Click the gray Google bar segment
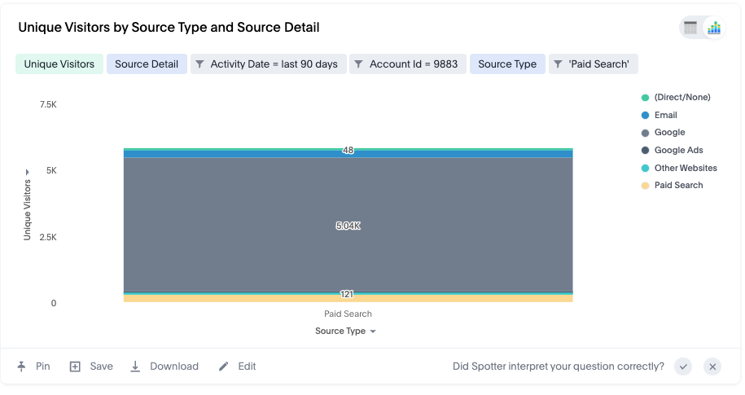 tap(348, 224)
